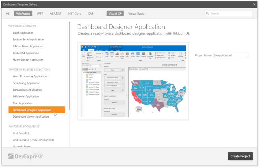This screenshot has height=168, width=260.
Task: Pick the Fluent Design Application template
Action: click(x=28, y=60)
